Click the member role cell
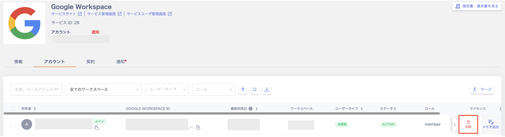This screenshot has height=137, width=505. (x=433, y=124)
